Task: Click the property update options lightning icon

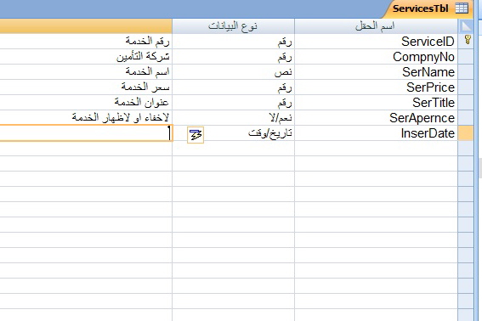Action: click(196, 135)
